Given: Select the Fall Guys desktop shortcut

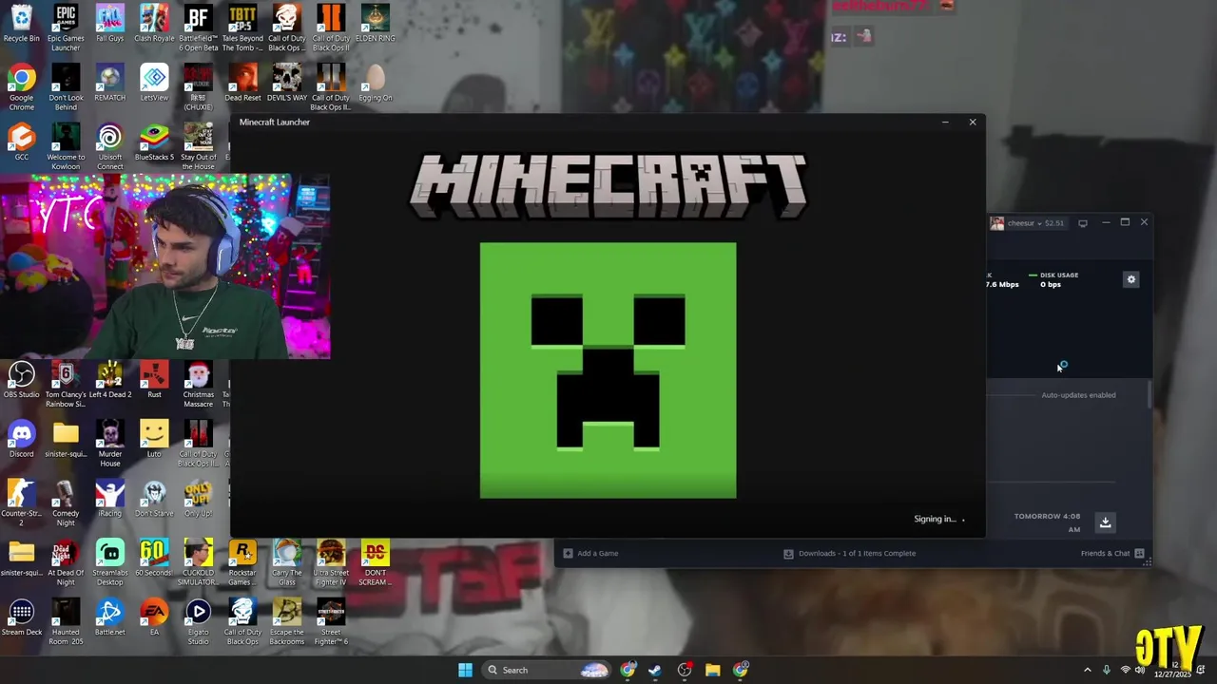Looking at the screenshot, I should coord(109,25).
